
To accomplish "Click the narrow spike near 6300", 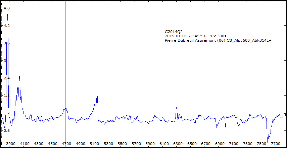I will [177, 108].
